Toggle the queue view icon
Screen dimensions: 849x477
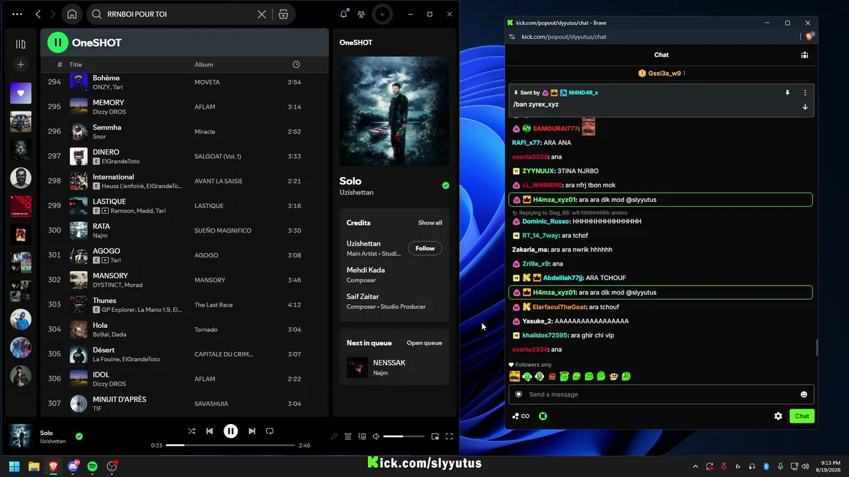click(348, 437)
